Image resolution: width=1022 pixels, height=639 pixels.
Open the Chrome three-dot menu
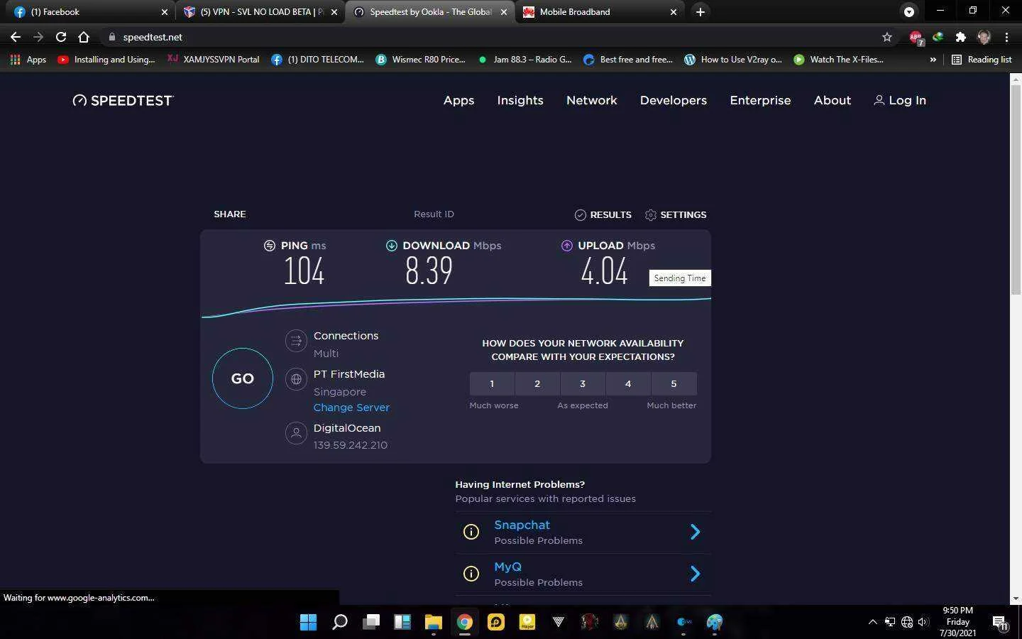tap(1006, 37)
